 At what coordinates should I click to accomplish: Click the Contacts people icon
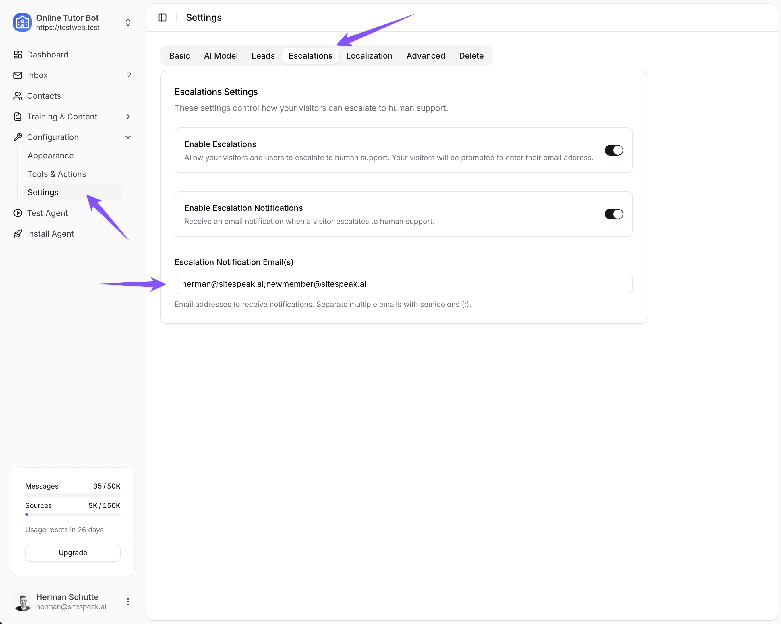point(18,96)
